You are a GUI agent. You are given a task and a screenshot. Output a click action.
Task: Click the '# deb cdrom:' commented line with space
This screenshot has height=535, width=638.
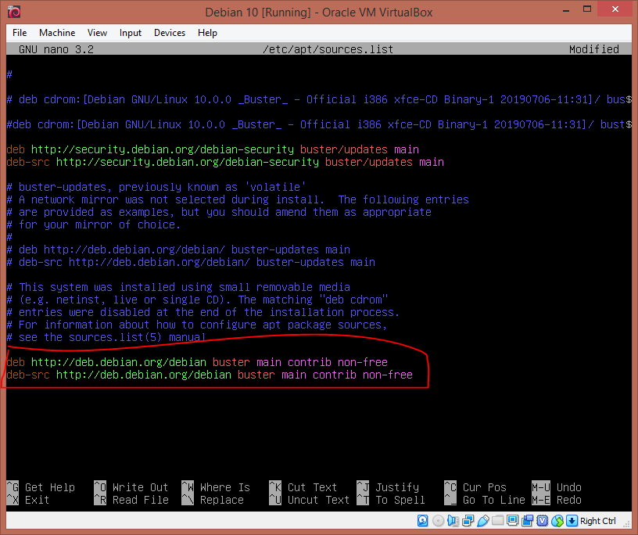point(319,99)
